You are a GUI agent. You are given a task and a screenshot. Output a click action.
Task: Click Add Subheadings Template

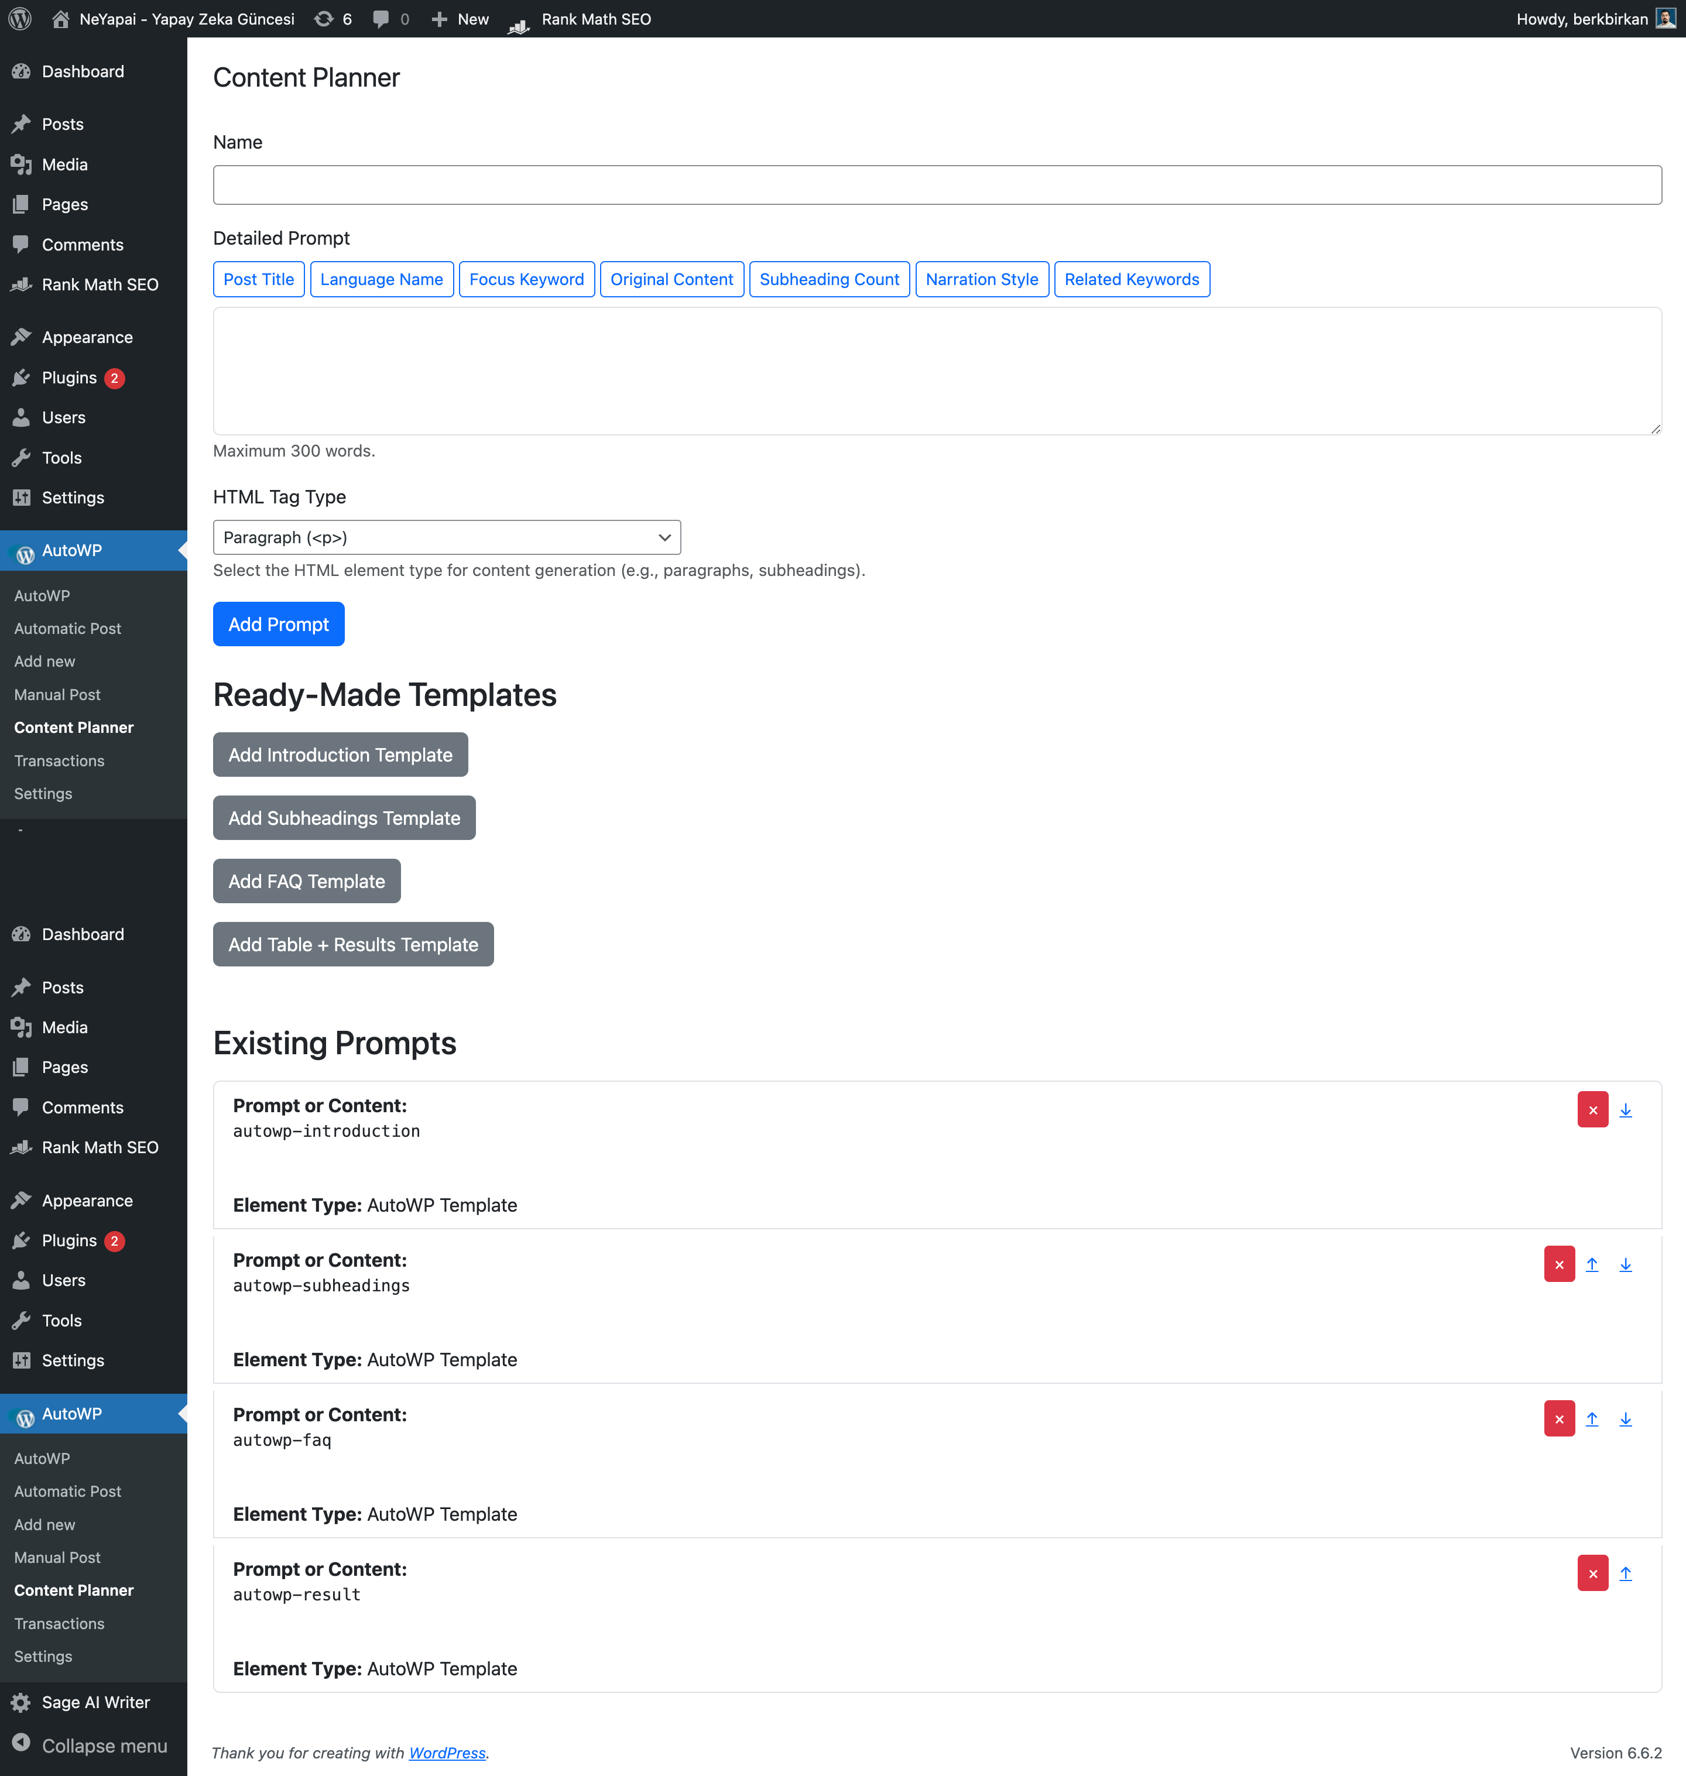point(344,818)
